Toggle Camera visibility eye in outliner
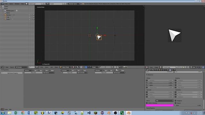This screenshot has height=115, width=205. 29,15
